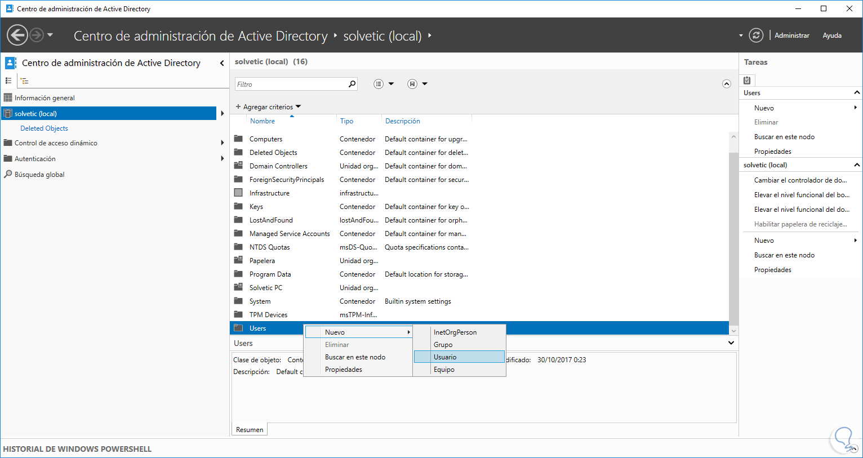Viewport: 863px width, 458px height.
Task: Open the Resumen tab
Action: 250,430
